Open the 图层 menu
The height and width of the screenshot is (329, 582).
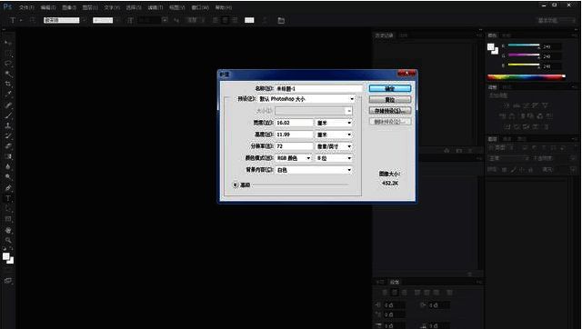[90, 7]
